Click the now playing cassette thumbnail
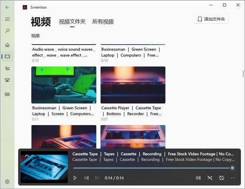245x189 pixels. point(44,167)
